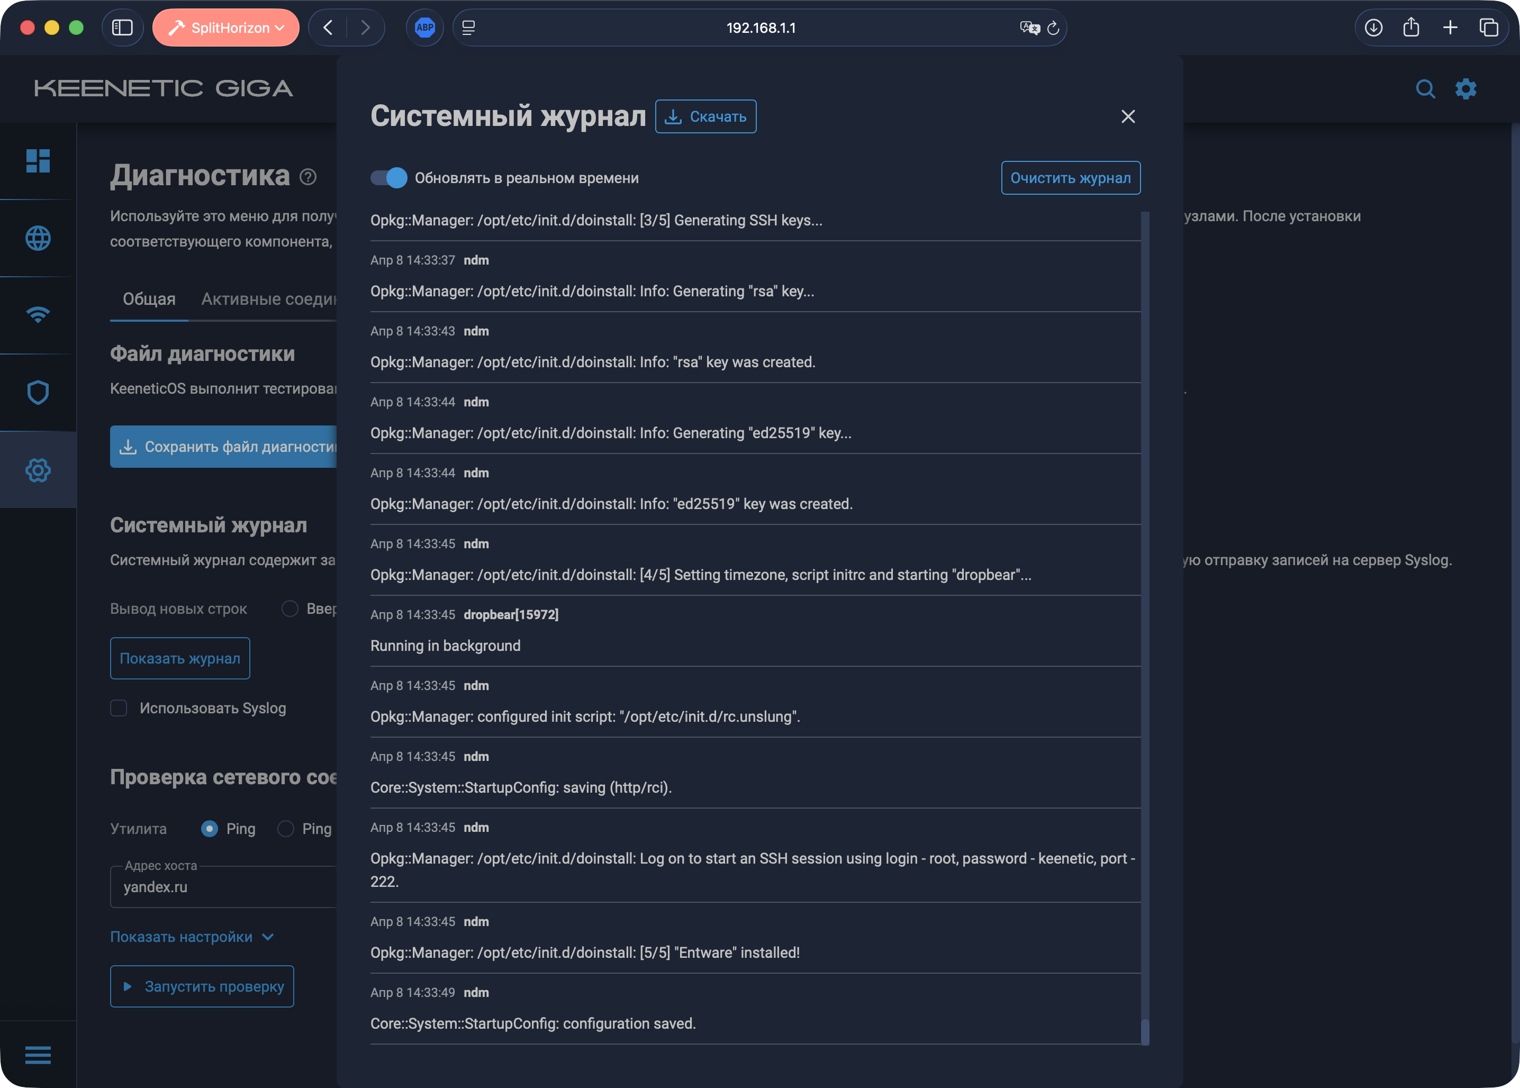Image resolution: width=1520 pixels, height=1088 pixels.
Task: Close the Системный журнал dialog
Action: [1128, 116]
